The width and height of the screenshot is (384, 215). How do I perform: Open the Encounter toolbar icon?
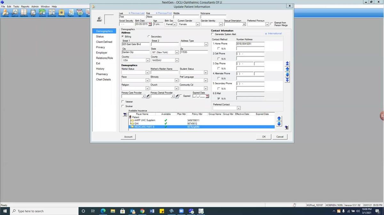52,12
